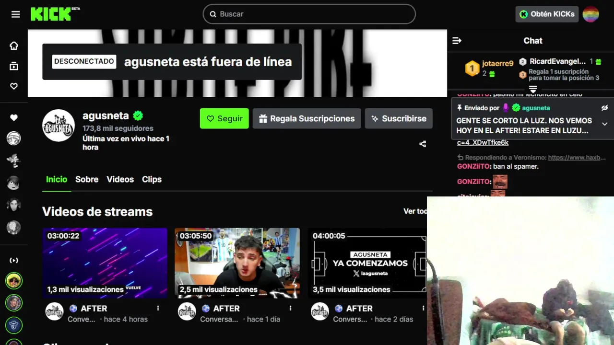Open AFTER title of 4-hours-ago video
Screen dimensions: 614x345
click(x=94, y=309)
